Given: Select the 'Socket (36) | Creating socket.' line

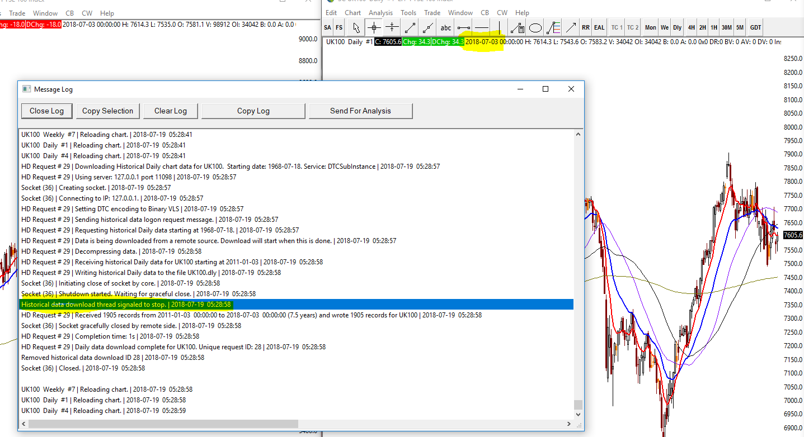Looking at the screenshot, I should (96, 188).
